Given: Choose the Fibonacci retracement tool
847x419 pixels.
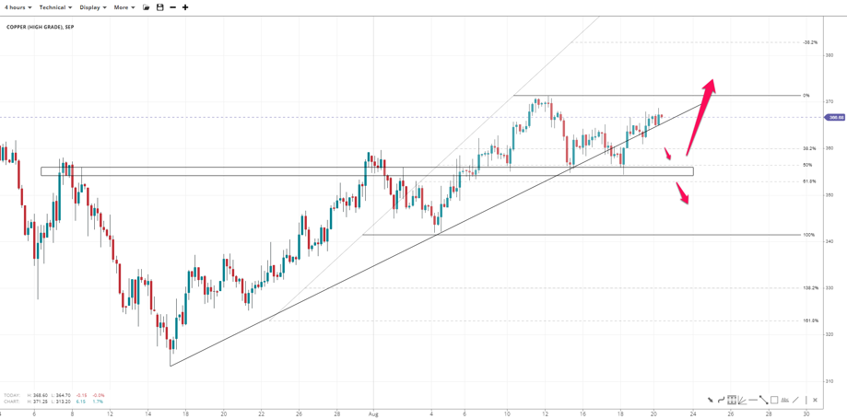Looking at the screenshot, I should click(x=732, y=400).
